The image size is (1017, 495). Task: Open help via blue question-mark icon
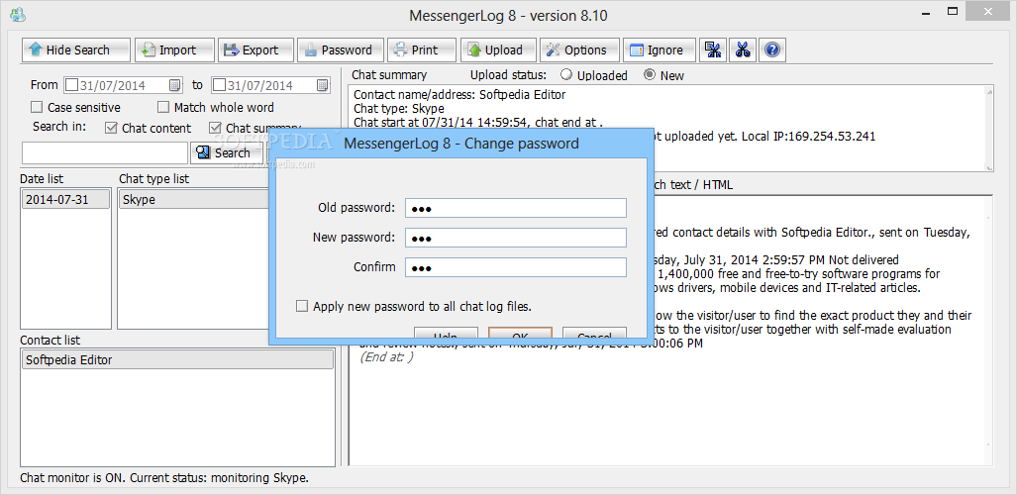771,49
